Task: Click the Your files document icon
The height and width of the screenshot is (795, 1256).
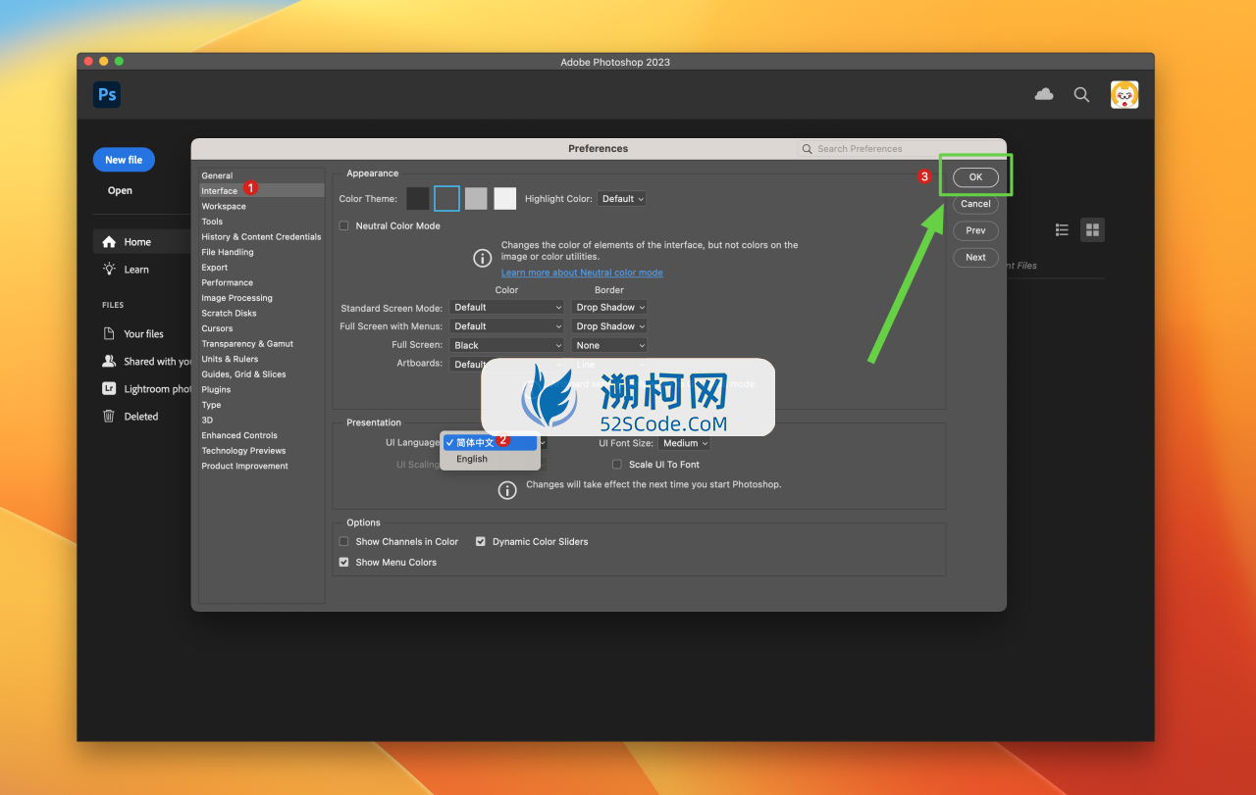Action: pyautogui.click(x=109, y=333)
